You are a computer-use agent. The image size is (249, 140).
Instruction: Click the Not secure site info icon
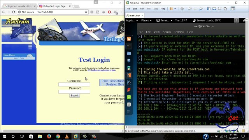[19, 12]
